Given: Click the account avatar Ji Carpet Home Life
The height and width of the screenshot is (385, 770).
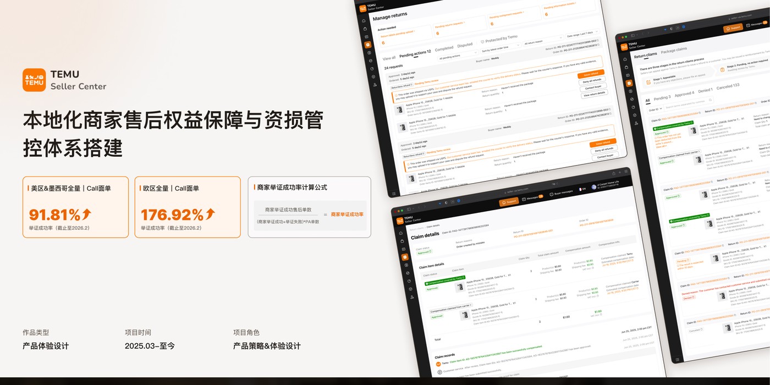Looking at the screenshot, I should [593, 188].
